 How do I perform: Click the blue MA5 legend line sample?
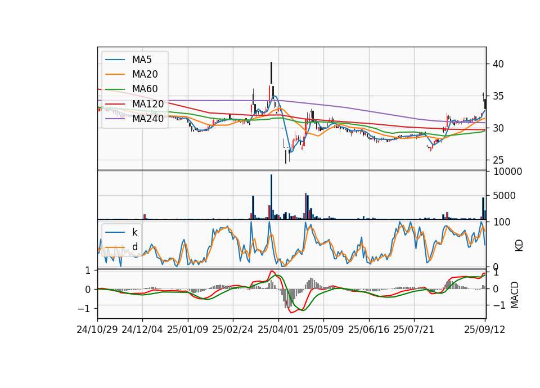115,60
